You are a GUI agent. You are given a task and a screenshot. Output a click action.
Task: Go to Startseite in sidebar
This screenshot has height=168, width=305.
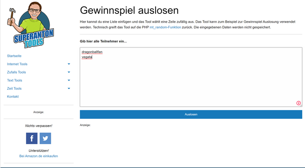tap(14, 56)
